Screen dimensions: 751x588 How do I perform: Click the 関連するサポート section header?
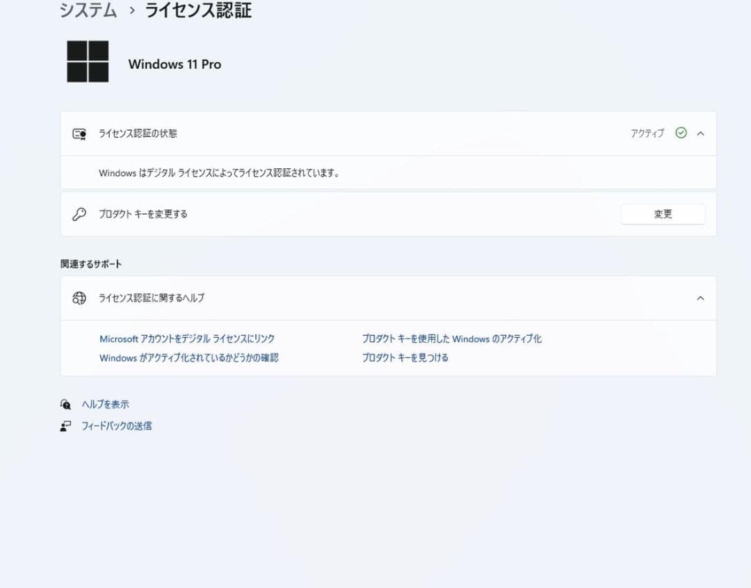(x=90, y=264)
